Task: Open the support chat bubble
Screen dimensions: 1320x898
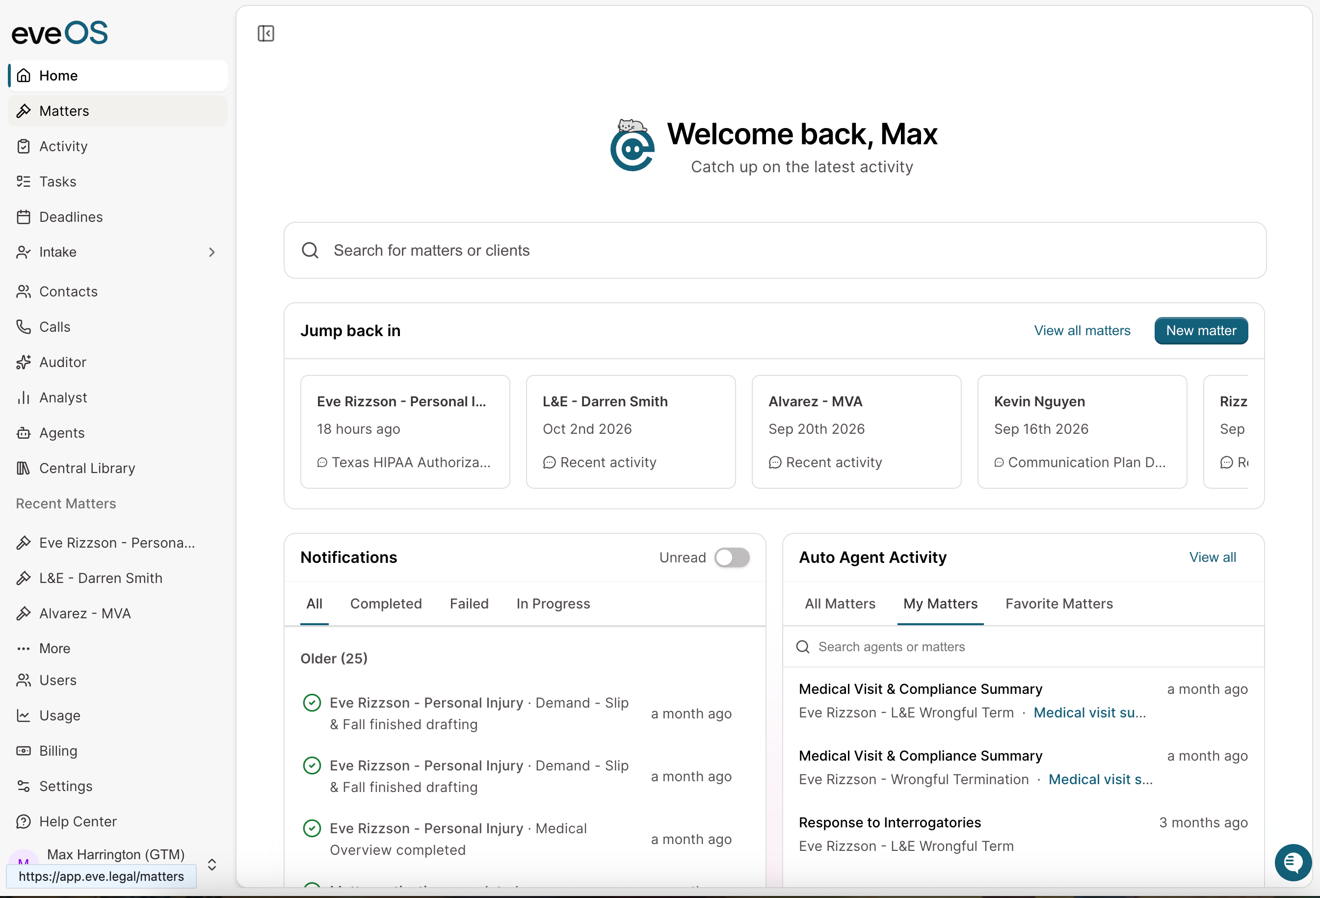Action: tap(1293, 862)
